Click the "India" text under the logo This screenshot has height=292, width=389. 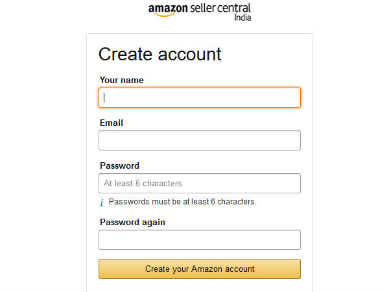coord(242,18)
